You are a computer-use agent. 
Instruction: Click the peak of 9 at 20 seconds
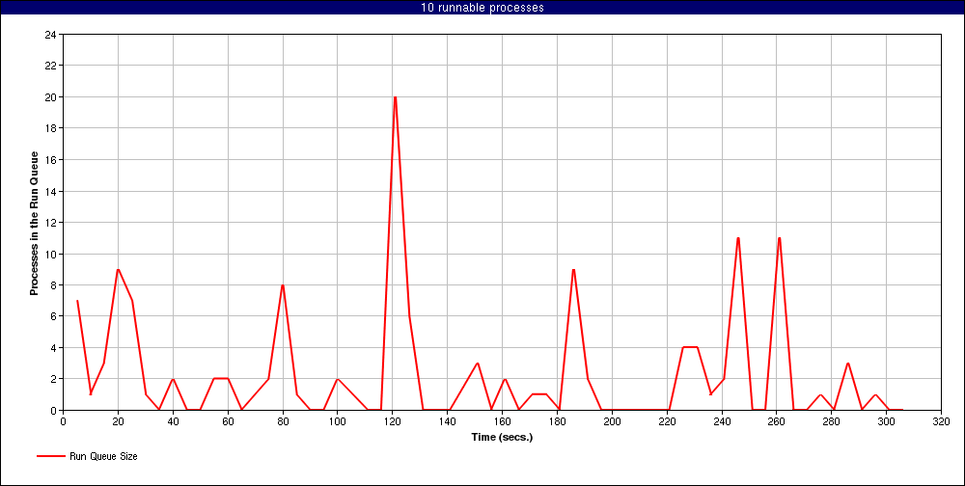pyautogui.click(x=118, y=269)
